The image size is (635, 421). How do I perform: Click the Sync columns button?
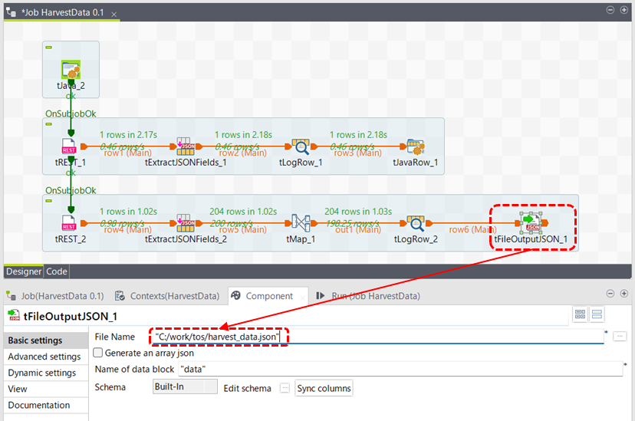tap(324, 388)
